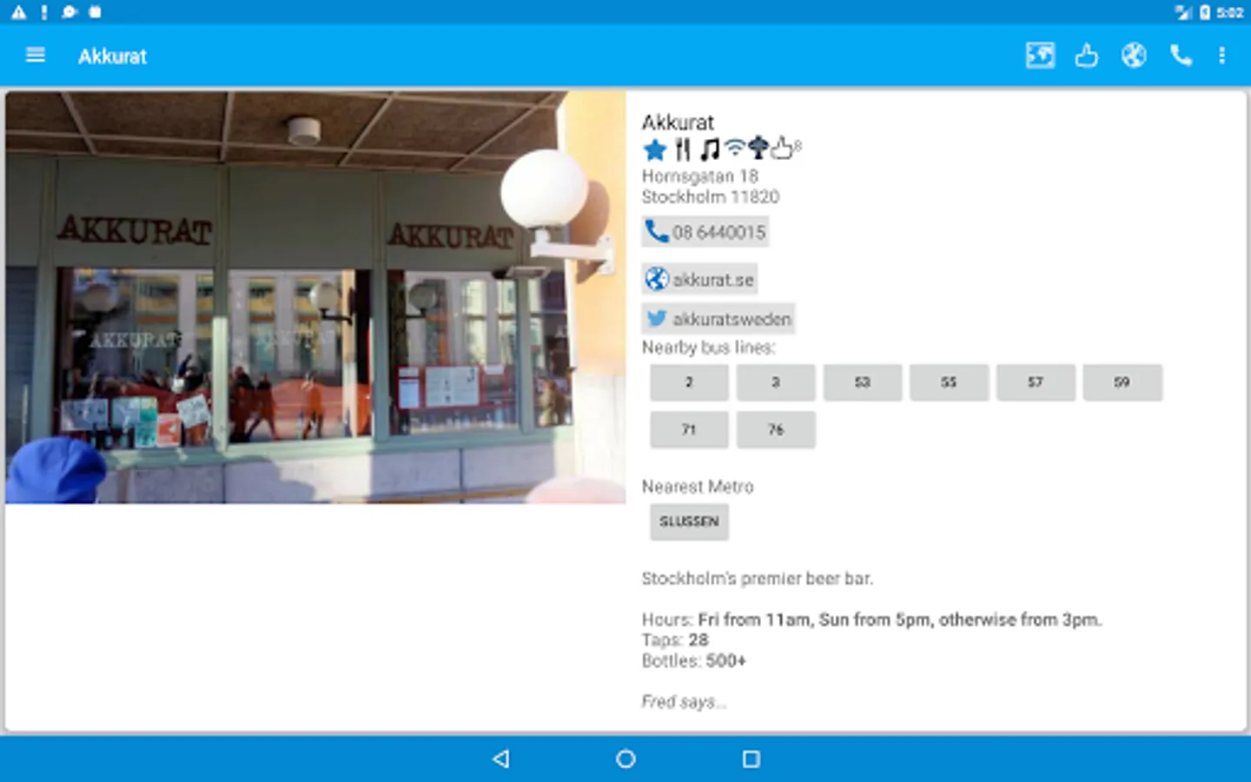Click the blue star favorite icon
This screenshot has height=782, width=1251.
pyautogui.click(x=655, y=149)
